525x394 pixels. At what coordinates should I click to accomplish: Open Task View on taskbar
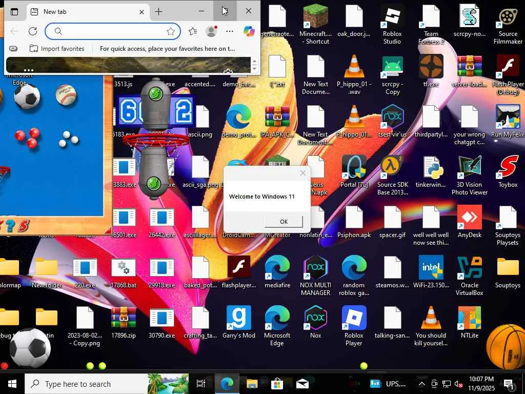pos(201,384)
